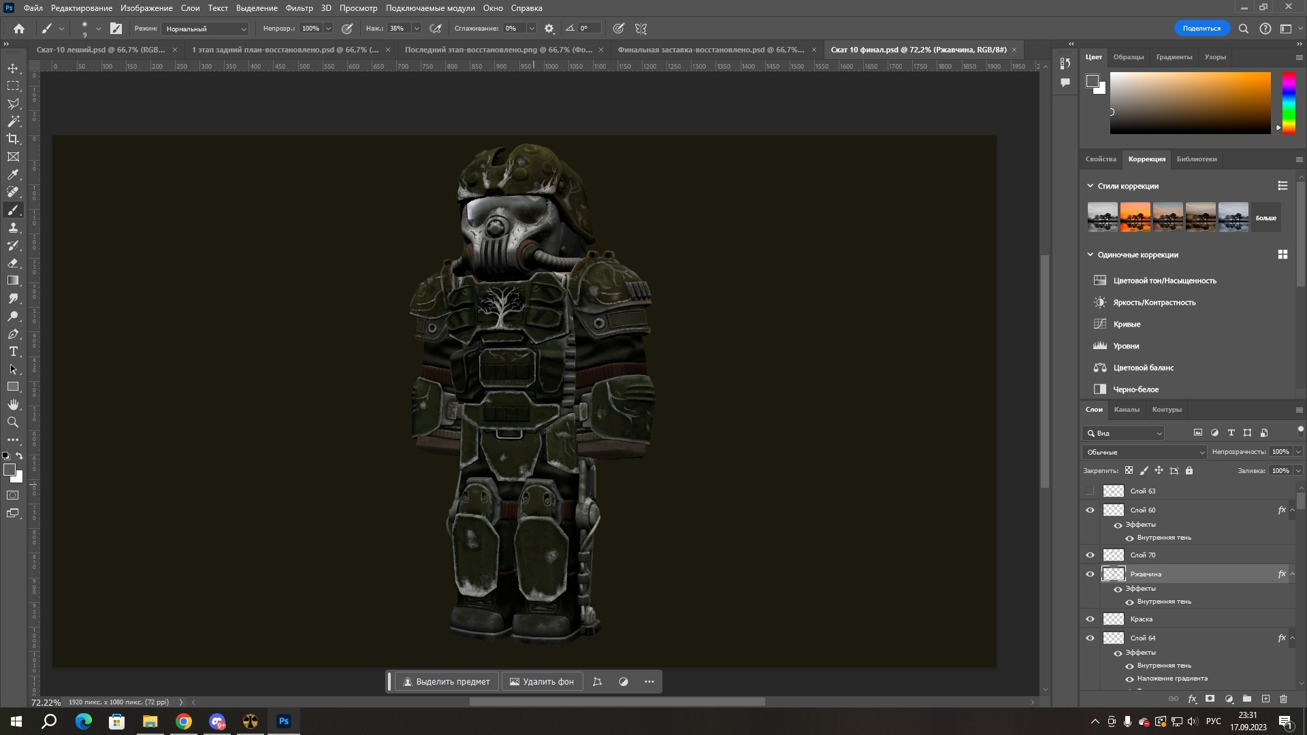This screenshot has height=735, width=1307.
Task: Toggle Quick Mask mode
Action: pos(13,495)
